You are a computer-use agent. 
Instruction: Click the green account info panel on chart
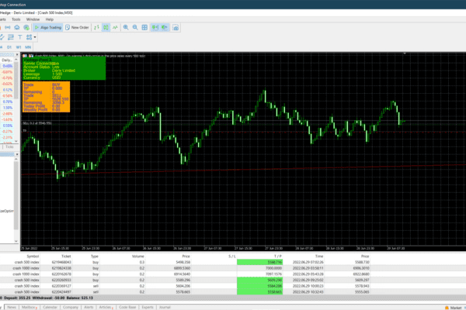click(x=64, y=68)
